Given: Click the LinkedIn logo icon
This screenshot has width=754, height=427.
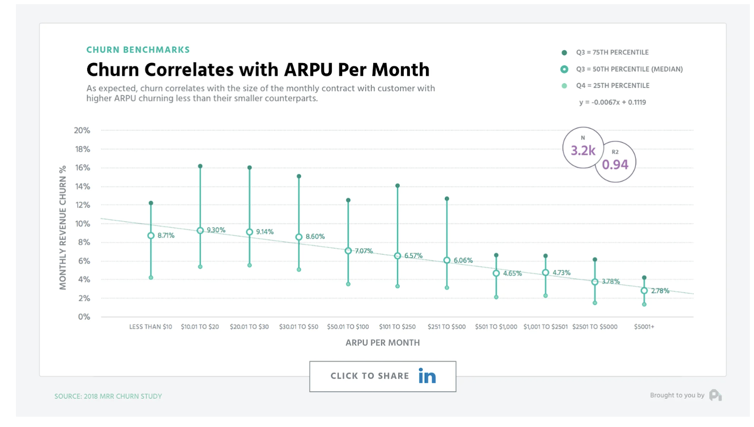Looking at the screenshot, I should click(427, 376).
